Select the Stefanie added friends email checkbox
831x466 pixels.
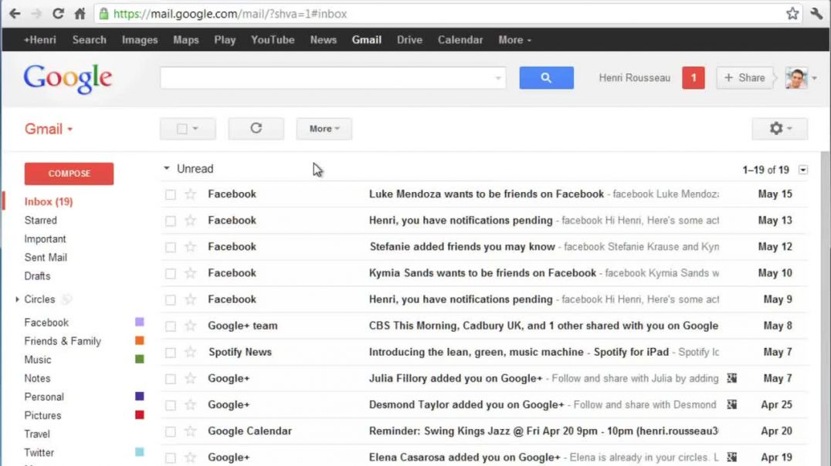[170, 248]
